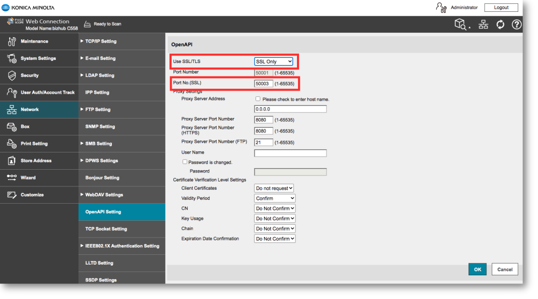This screenshot has width=538, height=299.
Task: Click the Ready to Scan status icon
Action: [x=88, y=24]
